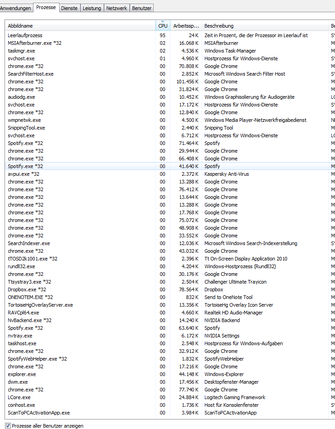This screenshot has height=429, width=335.
Task: Select the ScanToPCActivationApp.exe process
Action: [x=170, y=413]
